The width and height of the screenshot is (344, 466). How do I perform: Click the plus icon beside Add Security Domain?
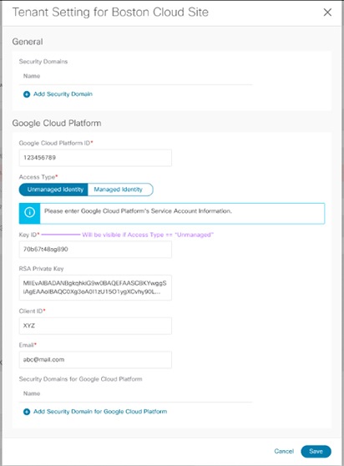point(27,94)
